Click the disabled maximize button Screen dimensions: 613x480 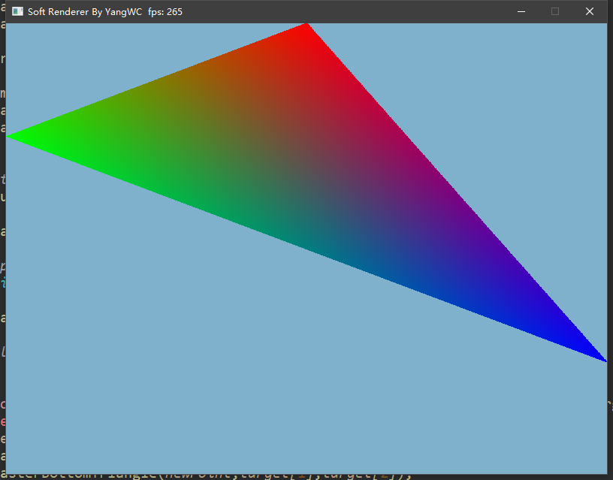(555, 12)
